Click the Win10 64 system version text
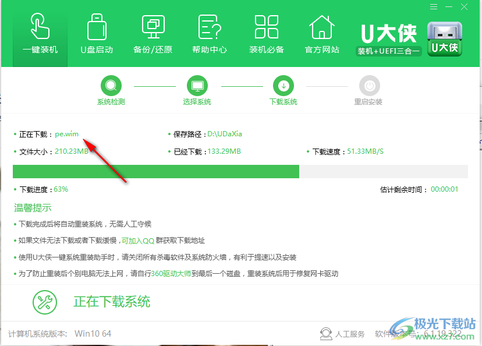 pos(93,334)
